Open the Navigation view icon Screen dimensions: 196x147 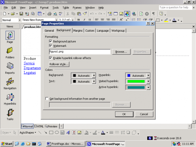(10, 82)
